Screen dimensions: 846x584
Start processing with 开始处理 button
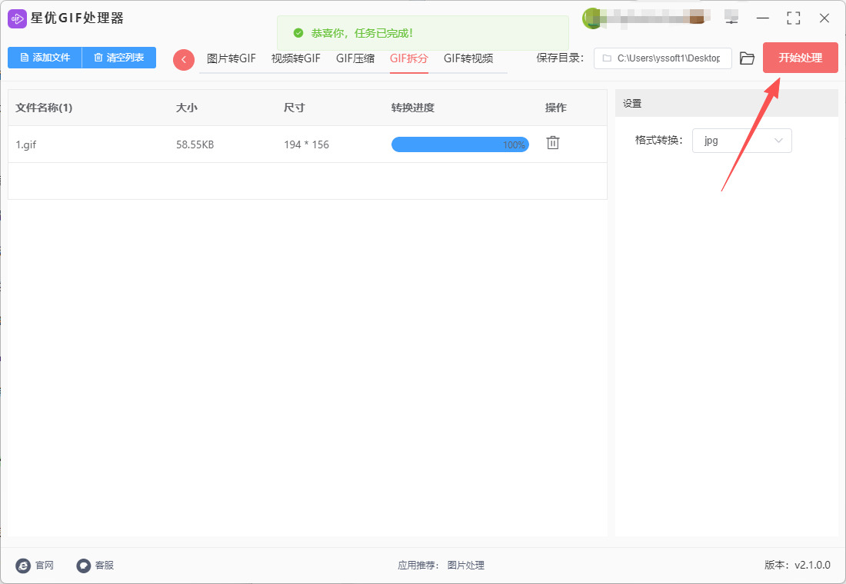(x=800, y=58)
